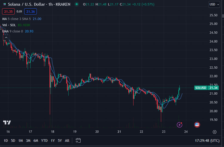Image resolution: width=224 pixels, height=147 pixels.
Task: Select the All time range
Action: pyautogui.click(x=67, y=141)
